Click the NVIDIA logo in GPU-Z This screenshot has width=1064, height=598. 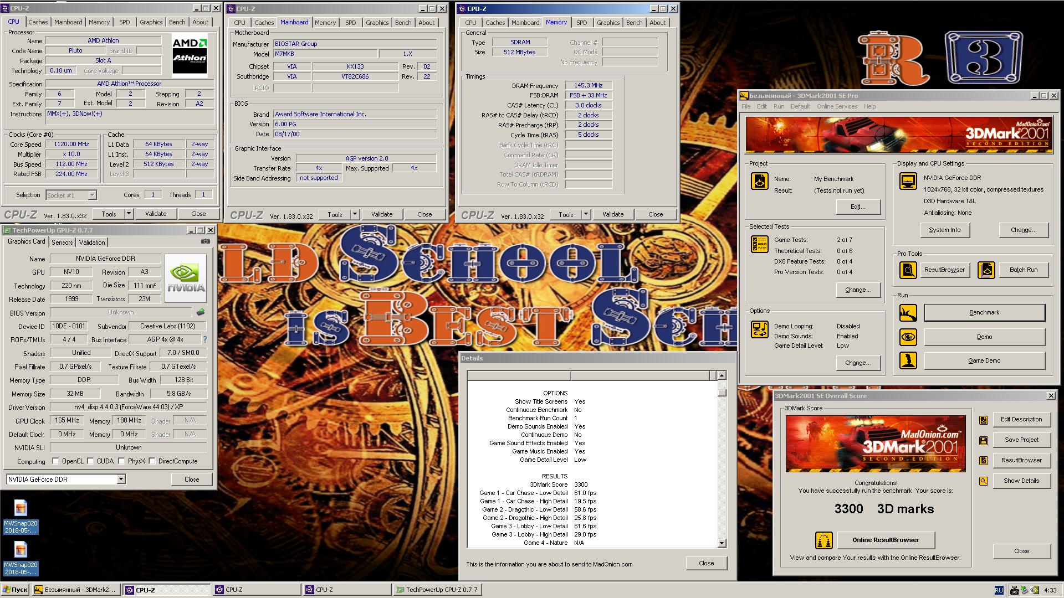(x=186, y=279)
